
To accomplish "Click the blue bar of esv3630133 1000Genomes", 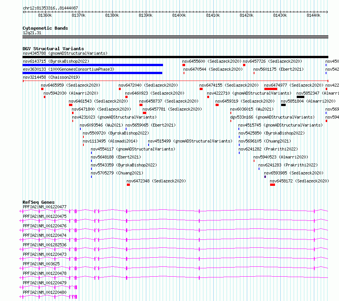I will tap(92, 73).
